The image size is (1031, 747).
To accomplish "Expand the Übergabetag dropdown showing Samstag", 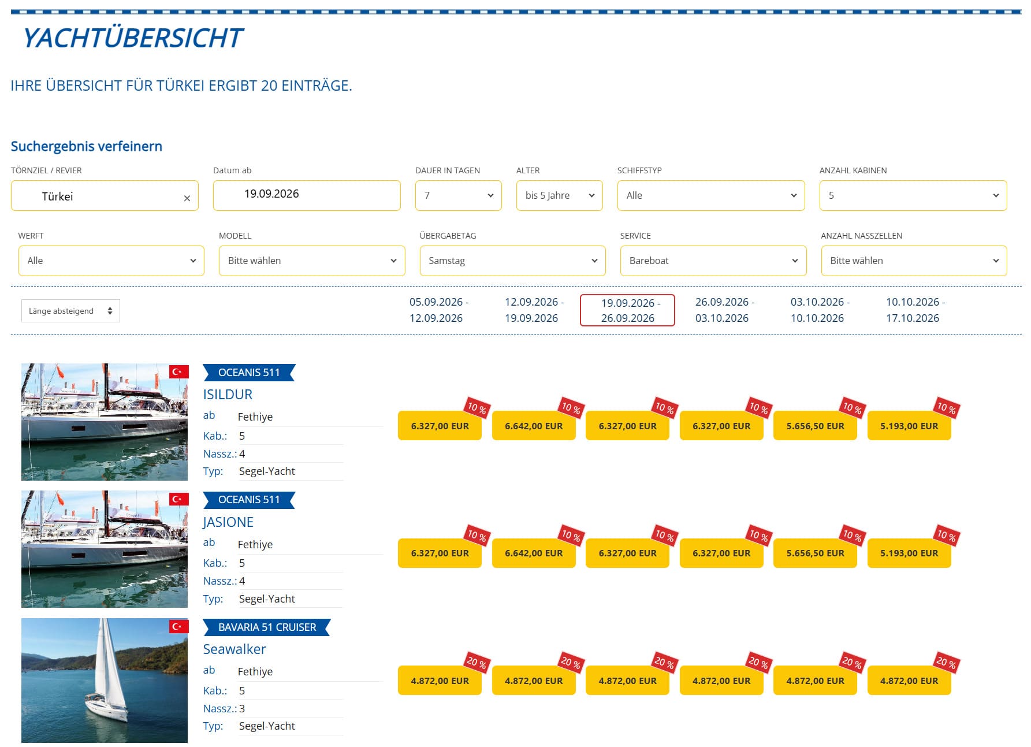I will (x=512, y=261).
